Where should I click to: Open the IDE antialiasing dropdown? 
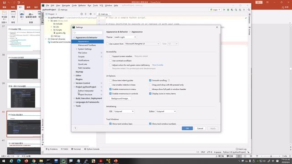pos(124,111)
